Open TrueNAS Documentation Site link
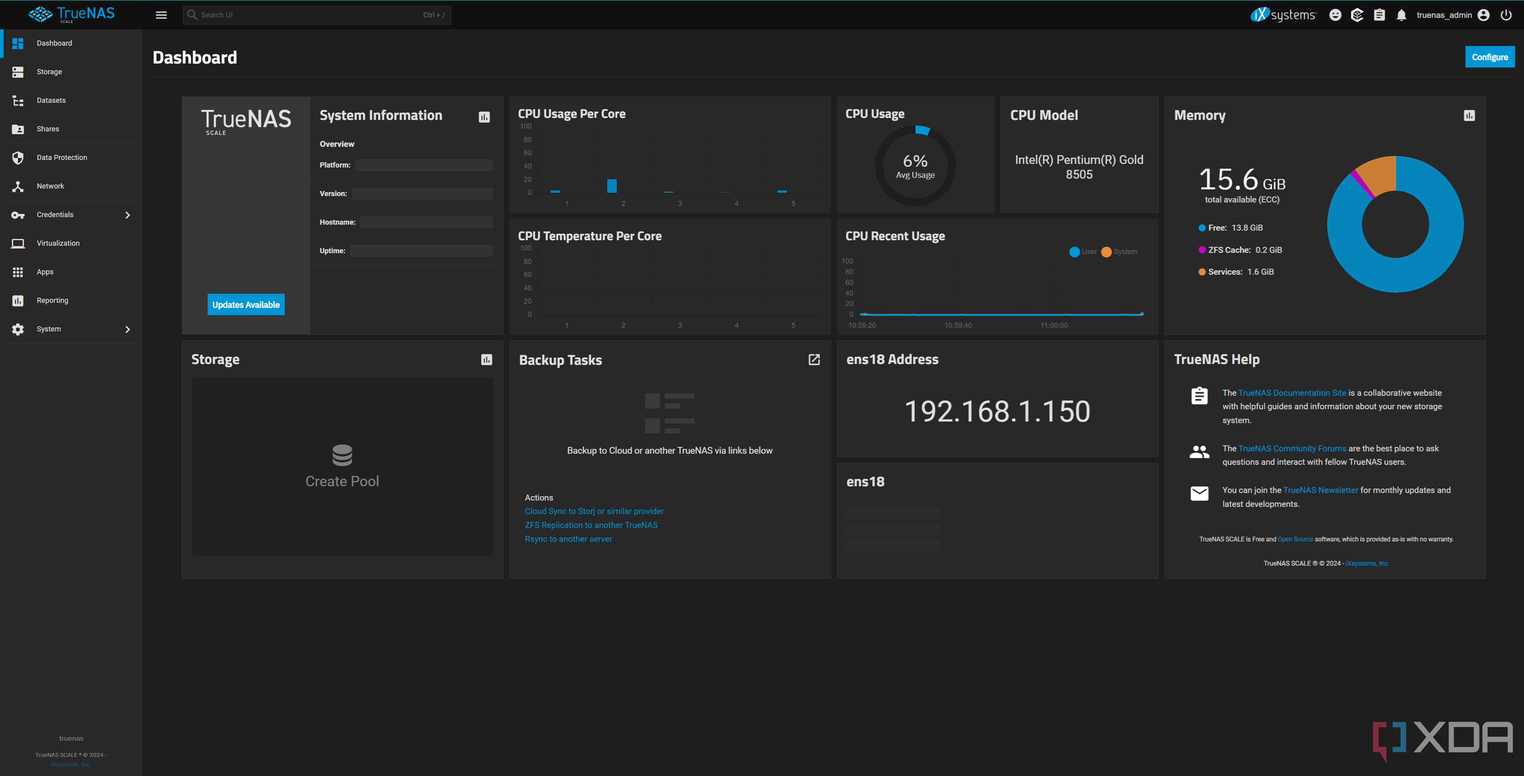 1292,393
